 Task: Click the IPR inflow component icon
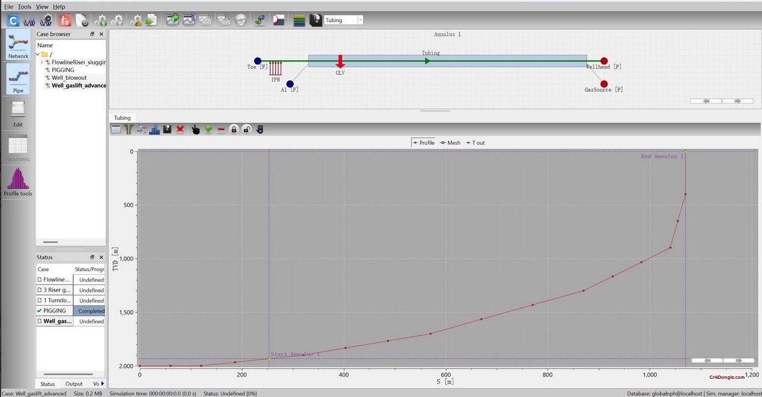click(x=276, y=67)
